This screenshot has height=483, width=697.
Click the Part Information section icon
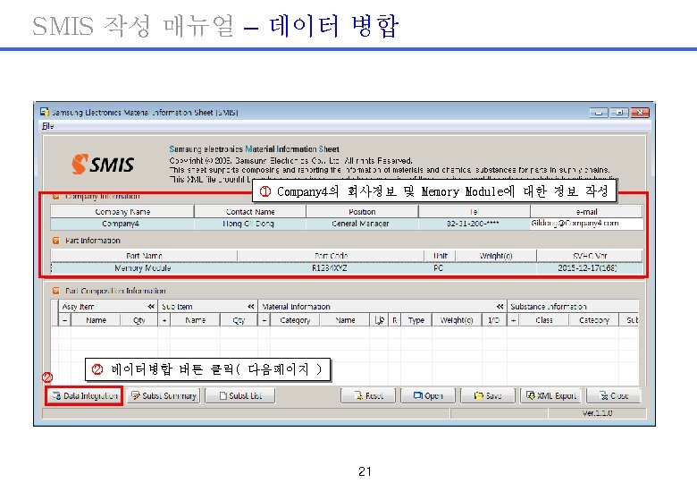(55, 241)
